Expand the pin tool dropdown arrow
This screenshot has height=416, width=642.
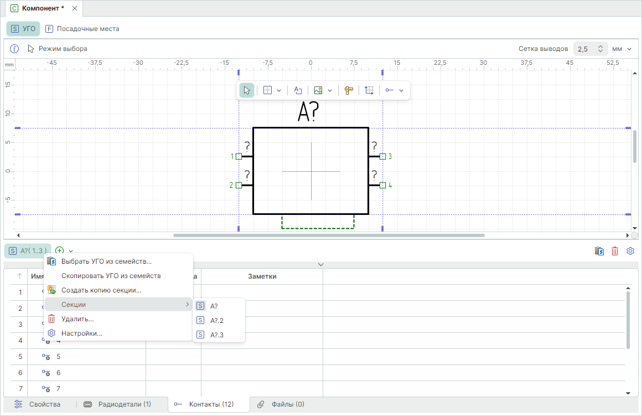pyautogui.click(x=401, y=90)
